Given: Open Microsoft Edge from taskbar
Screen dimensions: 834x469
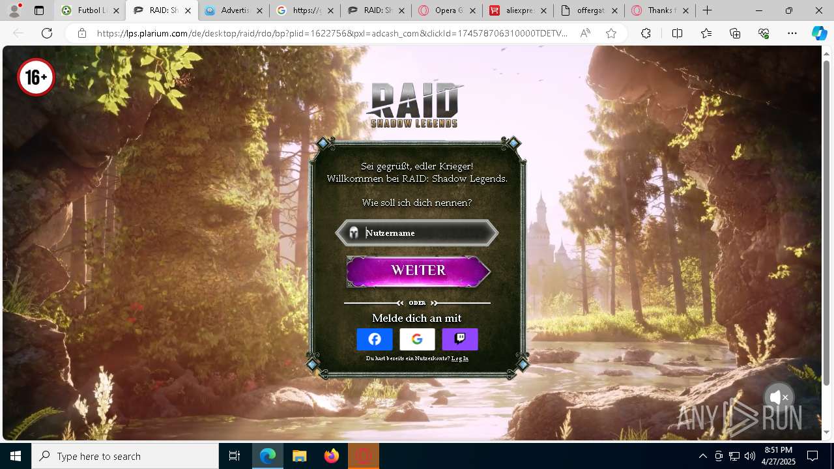Looking at the screenshot, I should pyautogui.click(x=268, y=456).
